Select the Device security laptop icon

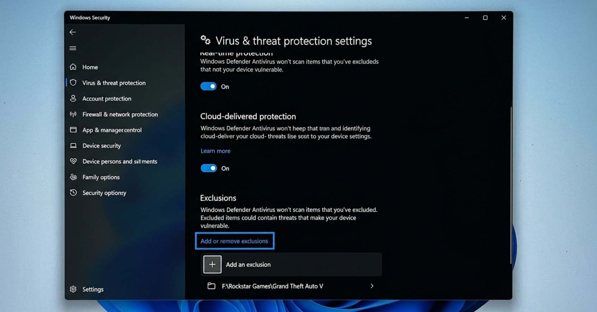(x=73, y=146)
